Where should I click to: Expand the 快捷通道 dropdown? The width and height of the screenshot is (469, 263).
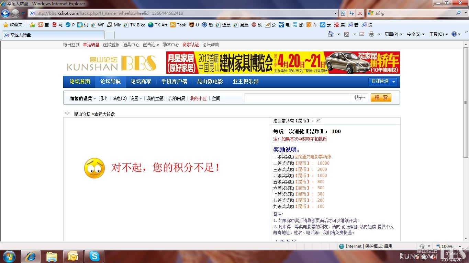pos(383,81)
